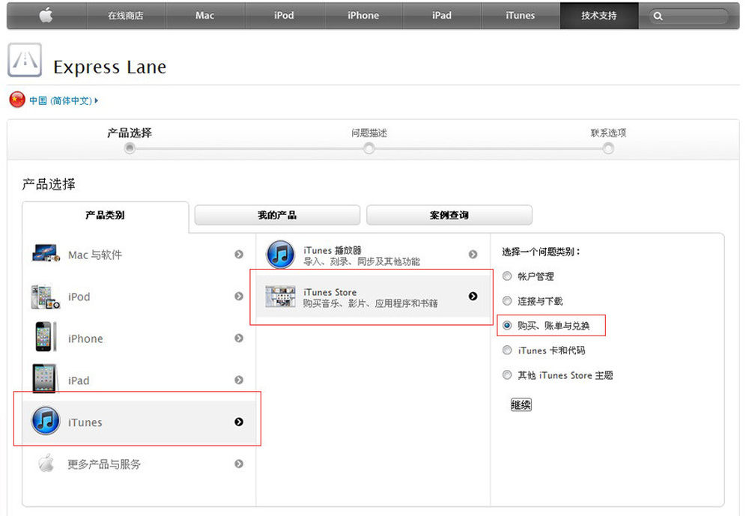749x516 pixels.
Task: Open 技术支持 in the top navigation
Action: pos(599,16)
